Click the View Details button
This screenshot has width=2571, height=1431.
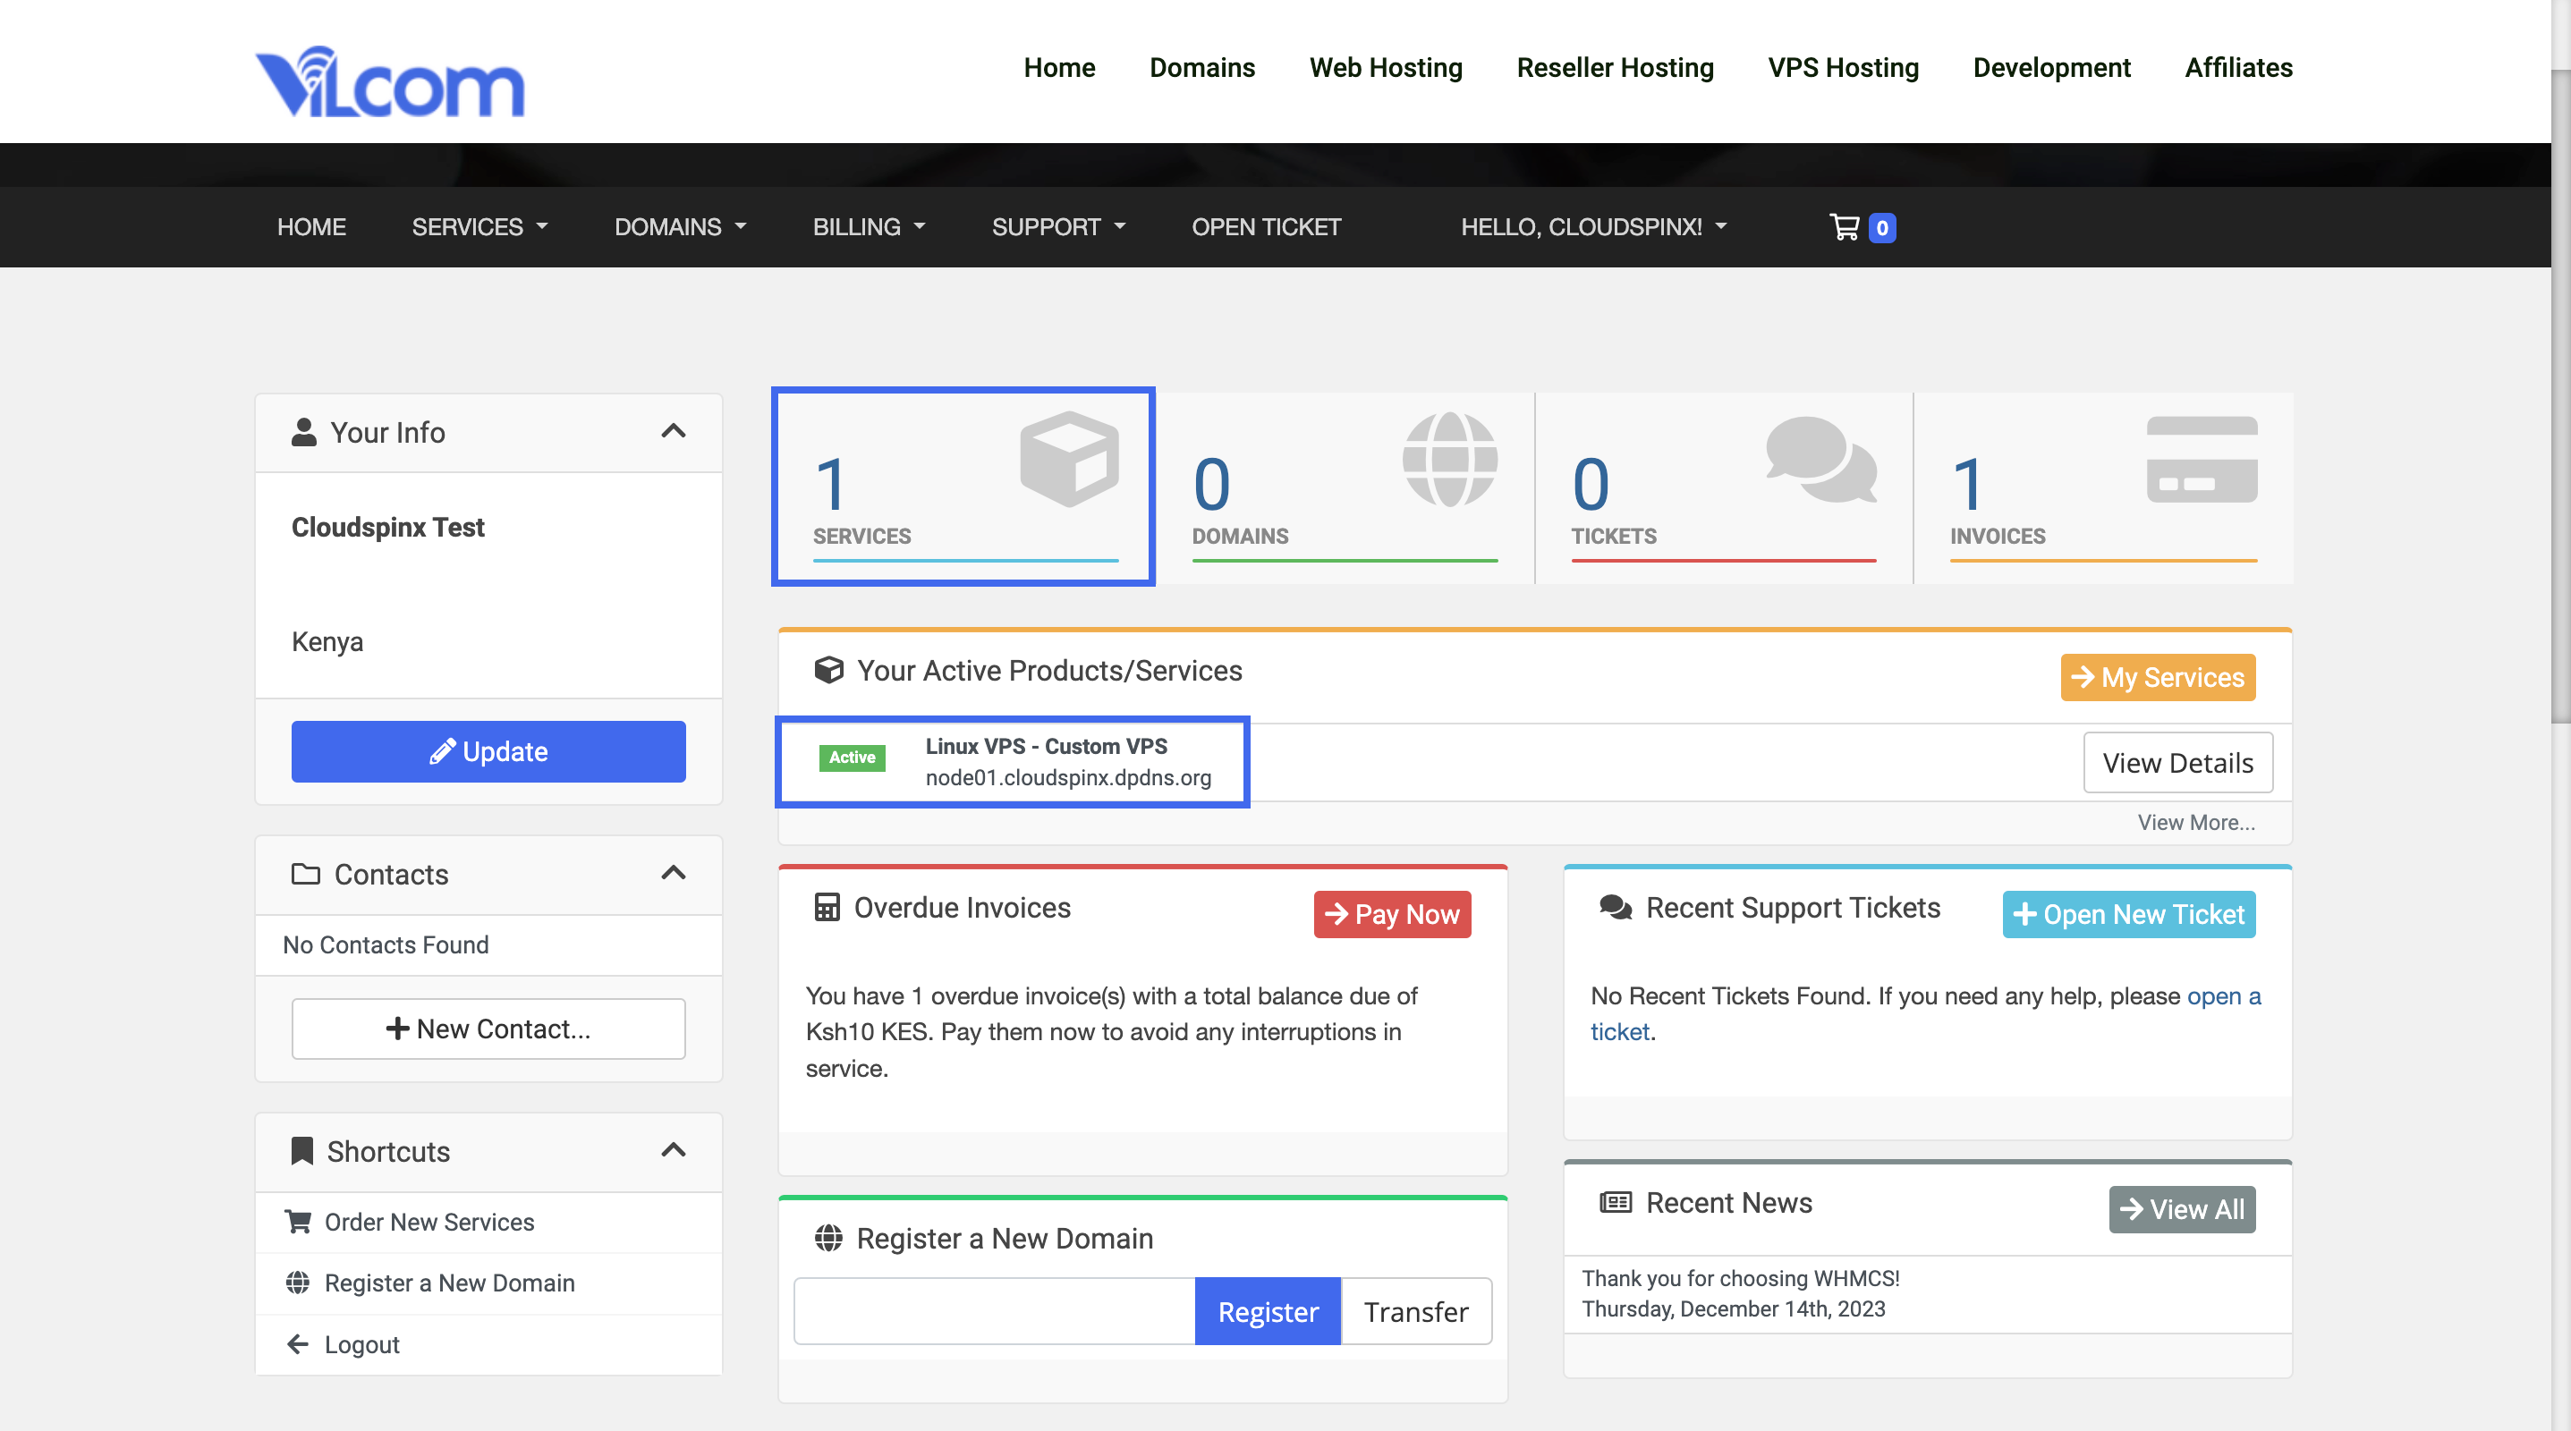[2176, 762]
